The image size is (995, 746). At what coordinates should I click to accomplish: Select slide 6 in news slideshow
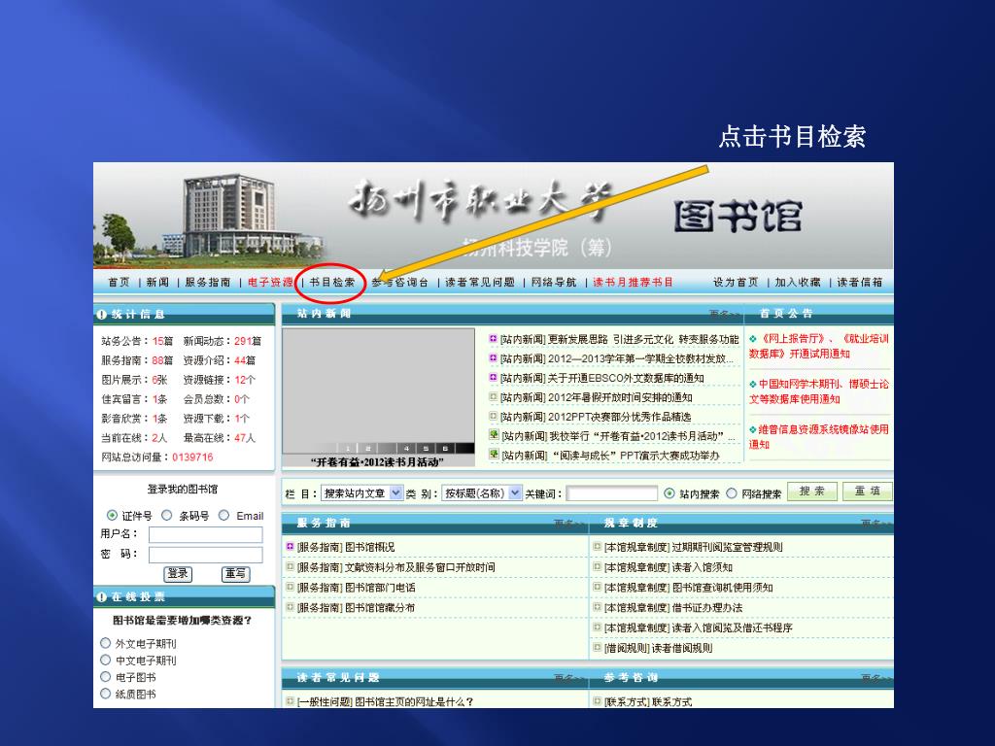pyautogui.click(x=445, y=449)
